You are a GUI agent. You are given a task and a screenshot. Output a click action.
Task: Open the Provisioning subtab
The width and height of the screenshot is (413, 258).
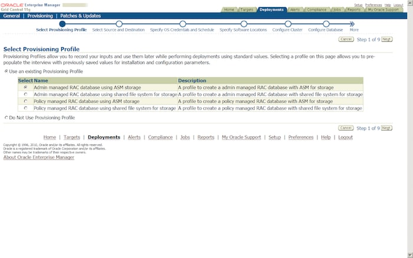click(x=40, y=16)
